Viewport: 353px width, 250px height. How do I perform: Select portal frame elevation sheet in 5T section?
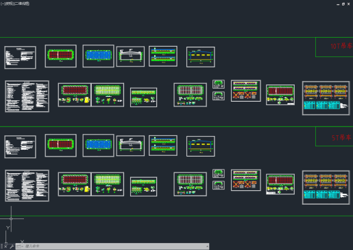pos(130,146)
